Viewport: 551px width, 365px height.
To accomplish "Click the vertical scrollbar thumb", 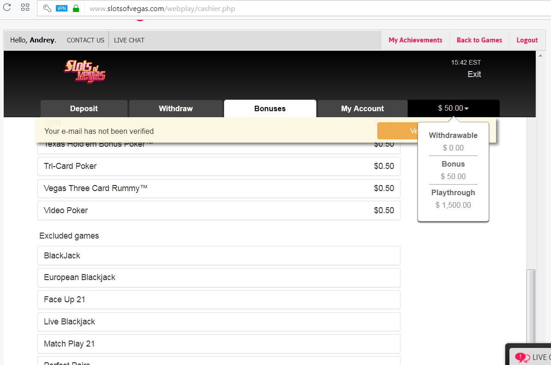I will tap(531, 306).
